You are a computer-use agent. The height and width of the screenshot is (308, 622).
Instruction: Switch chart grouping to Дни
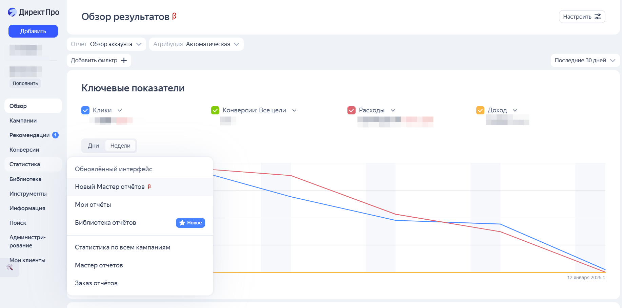point(93,146)
